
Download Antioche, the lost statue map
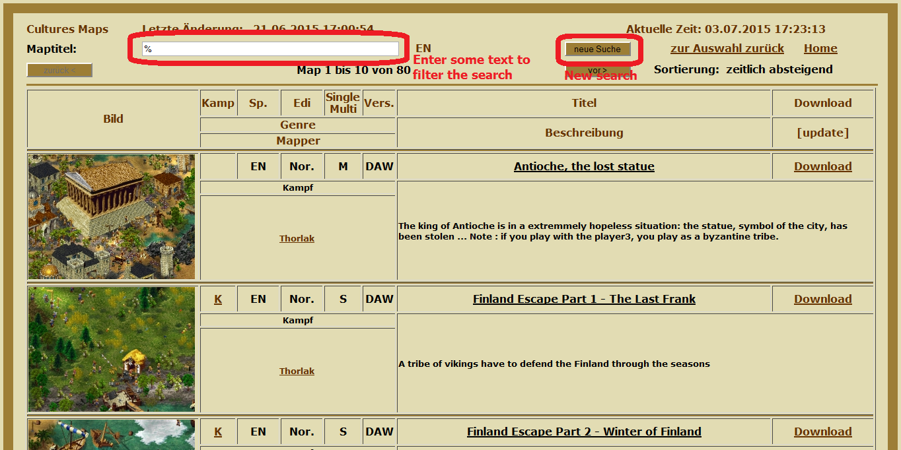[823, 166]
